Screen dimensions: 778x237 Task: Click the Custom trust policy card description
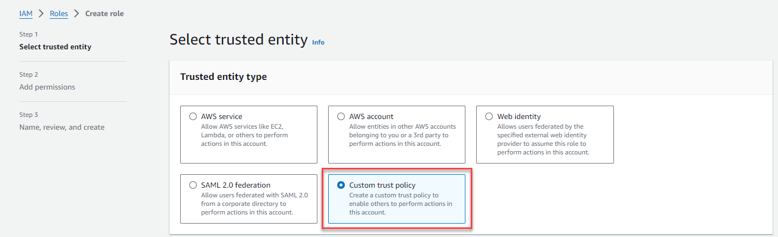(401, 204)
